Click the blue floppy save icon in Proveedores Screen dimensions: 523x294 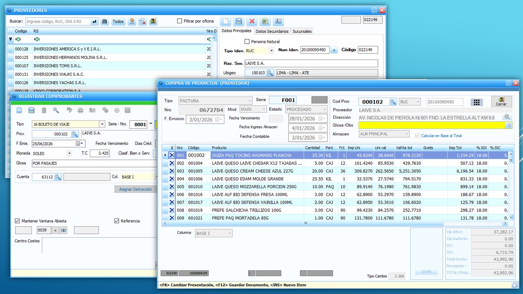click(239, 21)
